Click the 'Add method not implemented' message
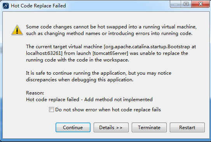 pyautogui.click(x=119, y=100)
